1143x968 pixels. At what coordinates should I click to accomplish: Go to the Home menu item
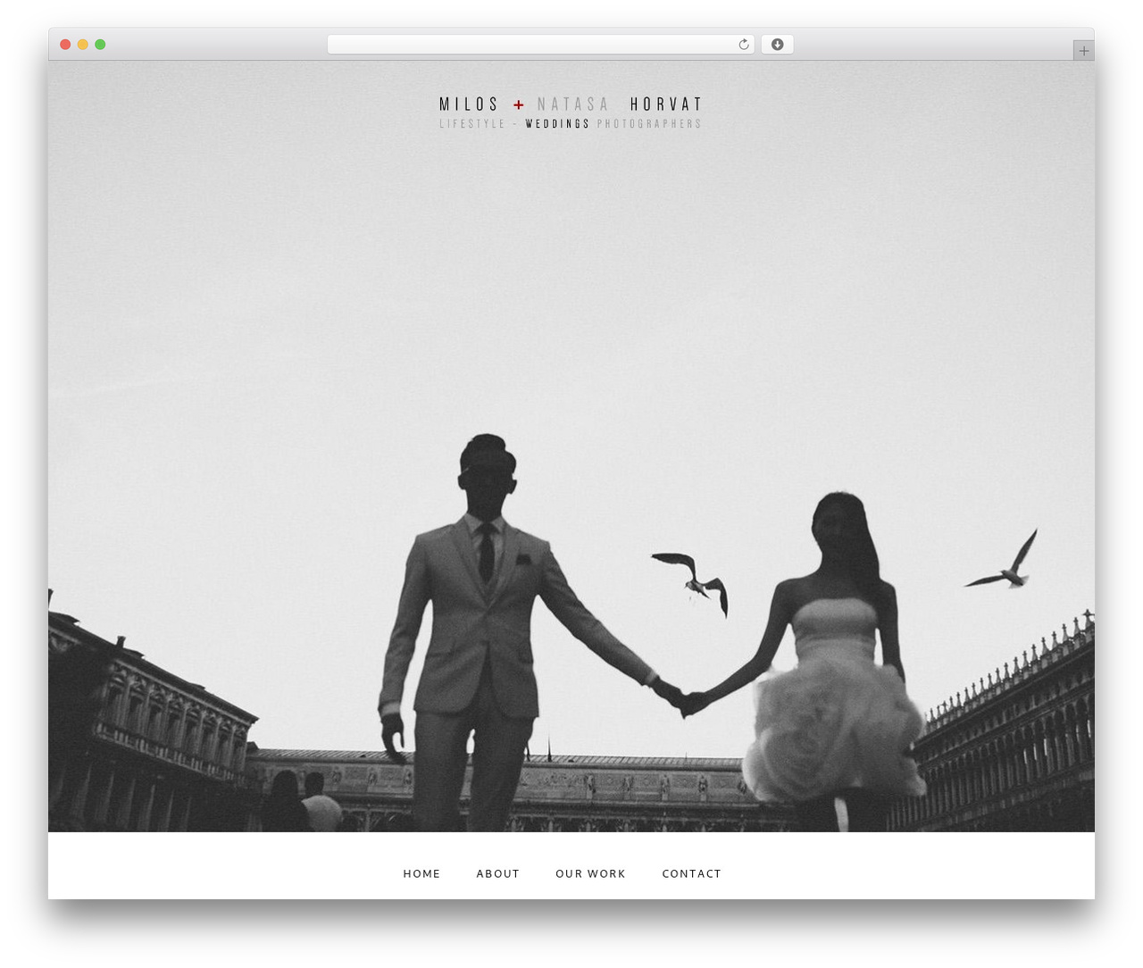421,873
